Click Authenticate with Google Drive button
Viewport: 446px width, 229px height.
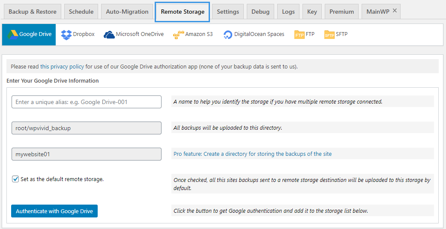point(54,211)
